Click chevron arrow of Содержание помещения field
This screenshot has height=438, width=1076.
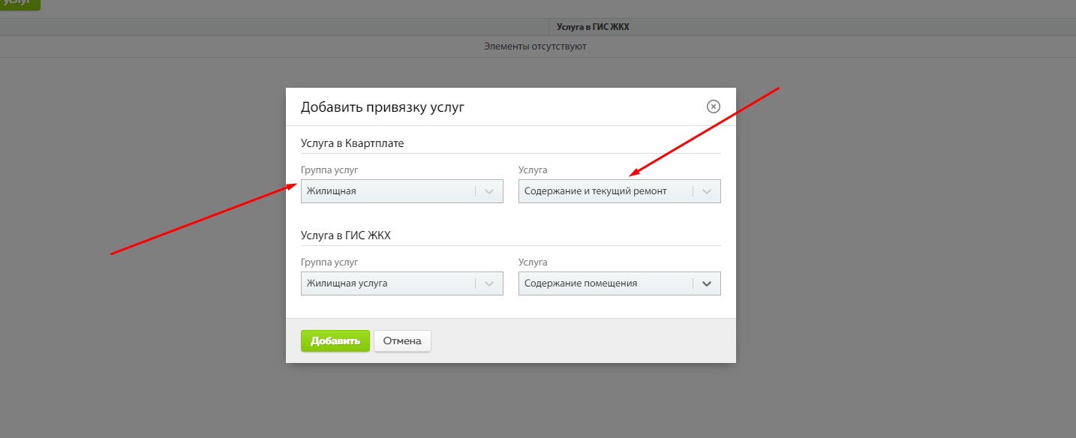point(707,283)
